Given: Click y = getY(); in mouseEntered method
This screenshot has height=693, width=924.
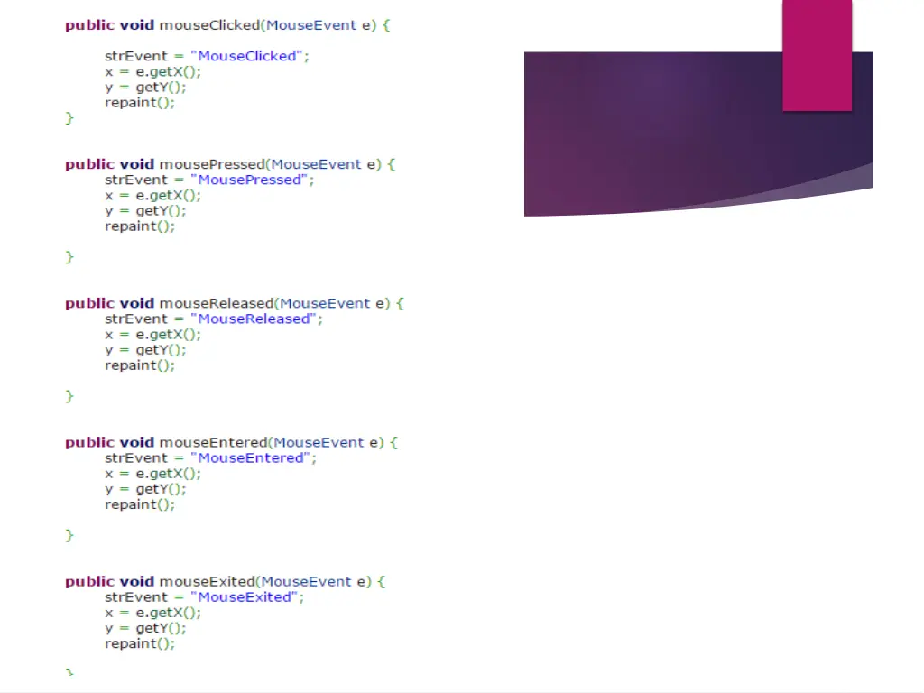Looking at the screenshot, I should click(145, 489).
